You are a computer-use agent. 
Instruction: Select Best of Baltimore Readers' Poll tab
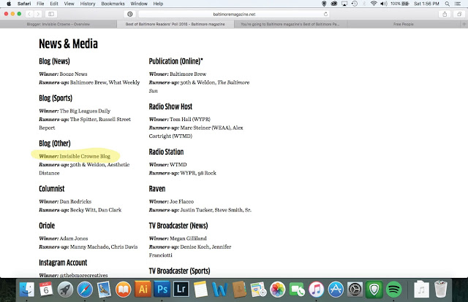(175, 24)
